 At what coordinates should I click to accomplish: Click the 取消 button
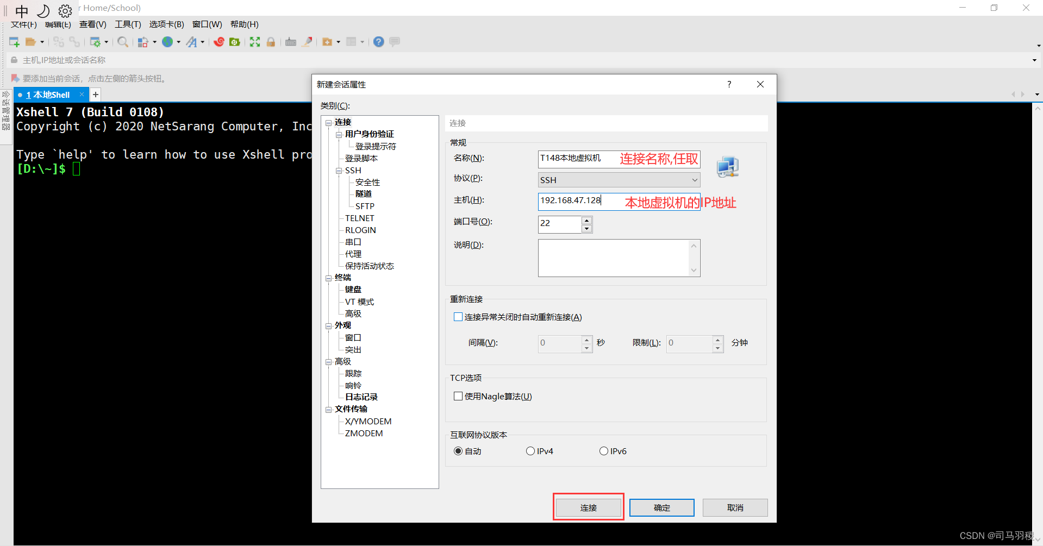(x=735, y=507)
